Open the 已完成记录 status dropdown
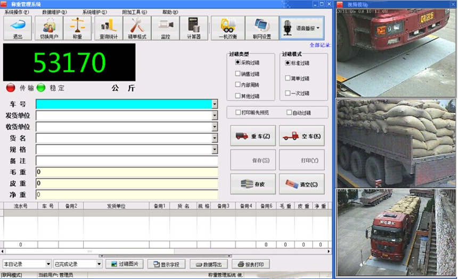 [x=99, y=264]
